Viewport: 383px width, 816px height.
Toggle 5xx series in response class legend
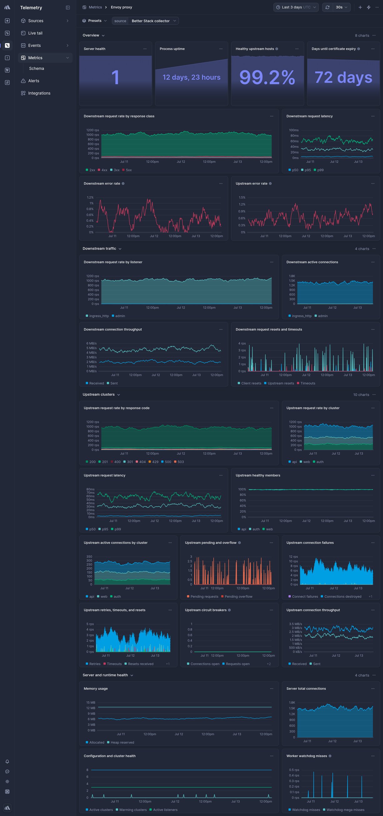pyautogui.click(x=127, y=170)
